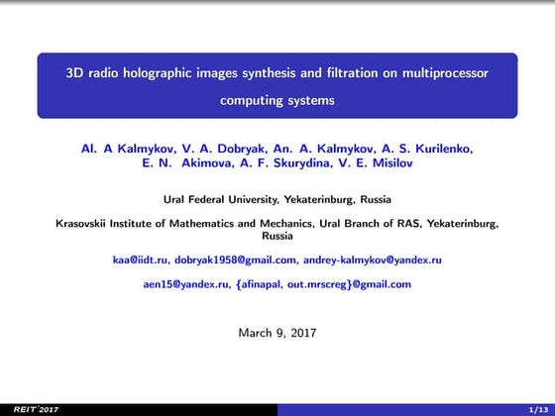Click 'Ural Federal University, Yekaterinburg, Russia'
The height and width of the screenshot is (416, 555).
pos(277,199)
